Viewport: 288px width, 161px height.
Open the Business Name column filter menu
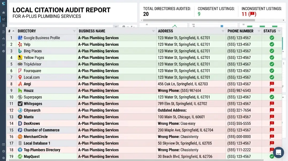pos(153,31)
